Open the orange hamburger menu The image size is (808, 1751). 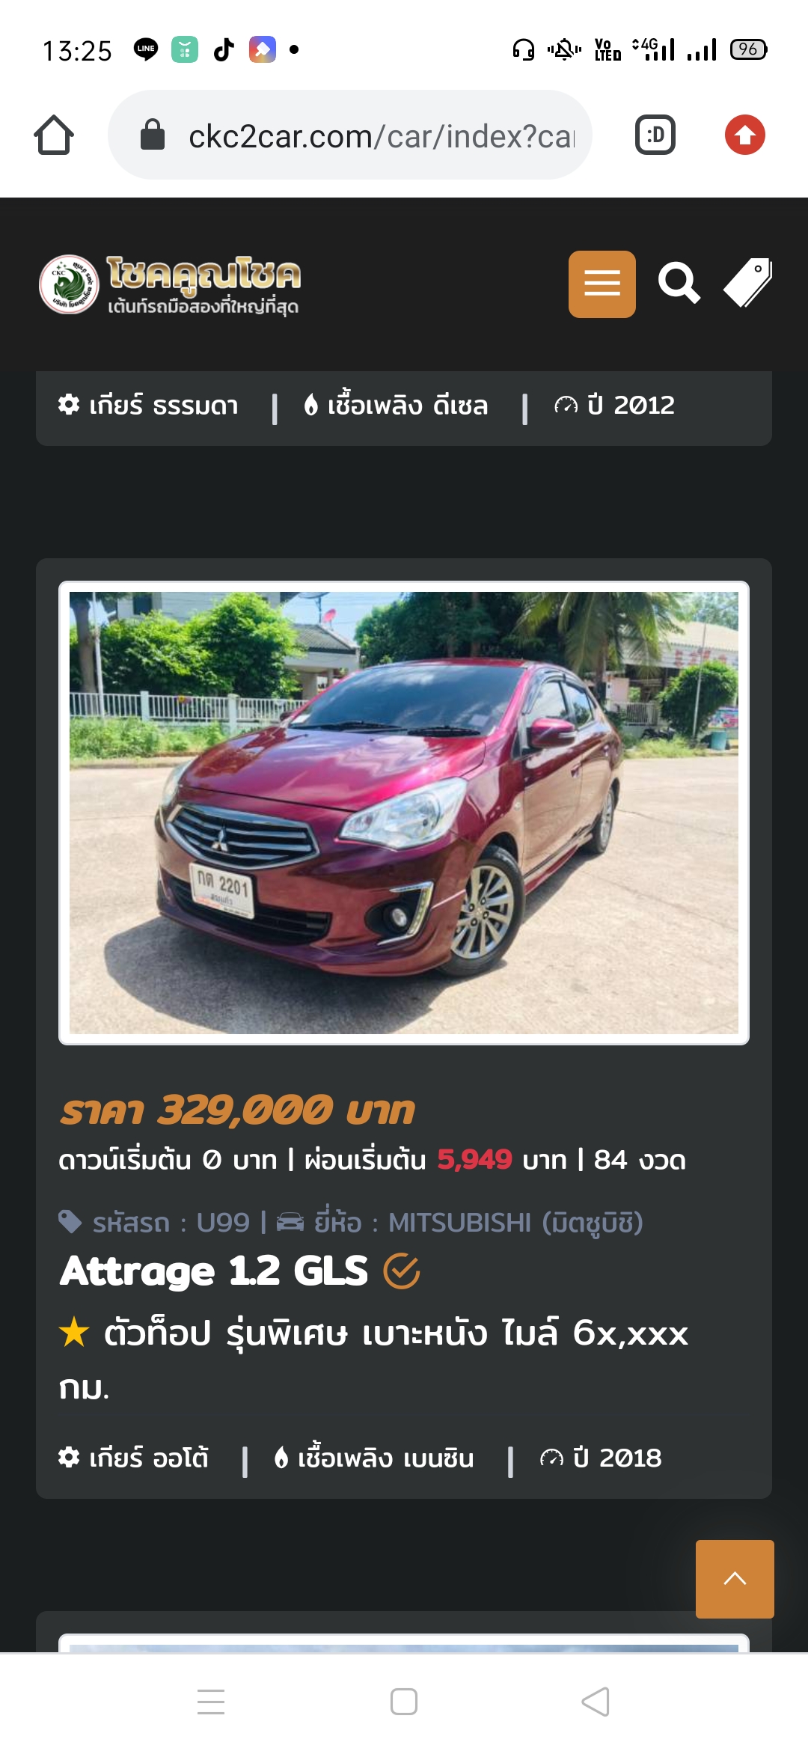602,284
